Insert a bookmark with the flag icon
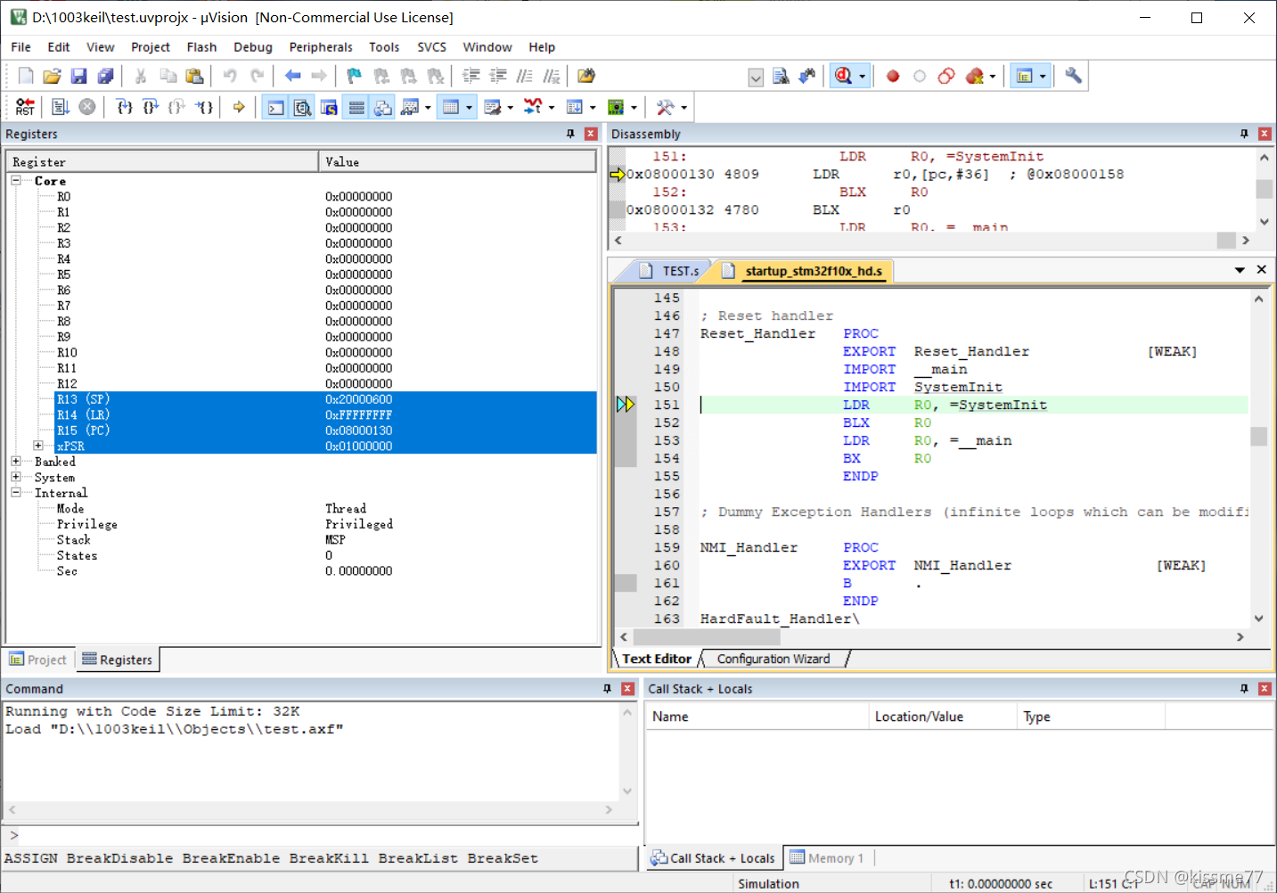Image resolution: width=1277 pixels, height=893 pixels. pyautogui.click(x=355, y=77)
